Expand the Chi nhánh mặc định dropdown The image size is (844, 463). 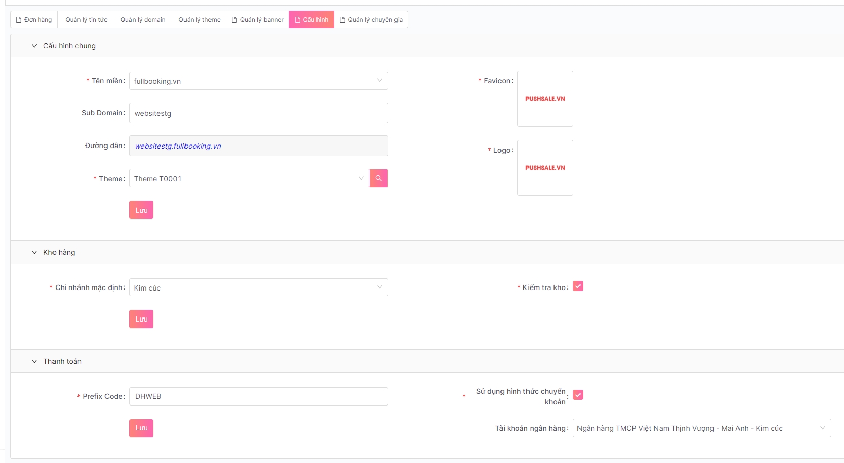(x=258, y=287)
